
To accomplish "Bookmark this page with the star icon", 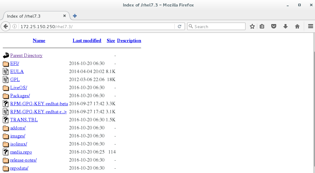I will (252, 26).
